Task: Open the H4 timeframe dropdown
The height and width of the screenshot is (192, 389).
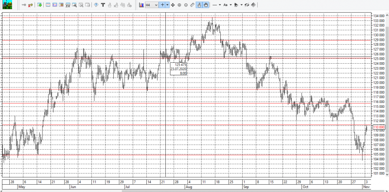Action: (152, 5)
